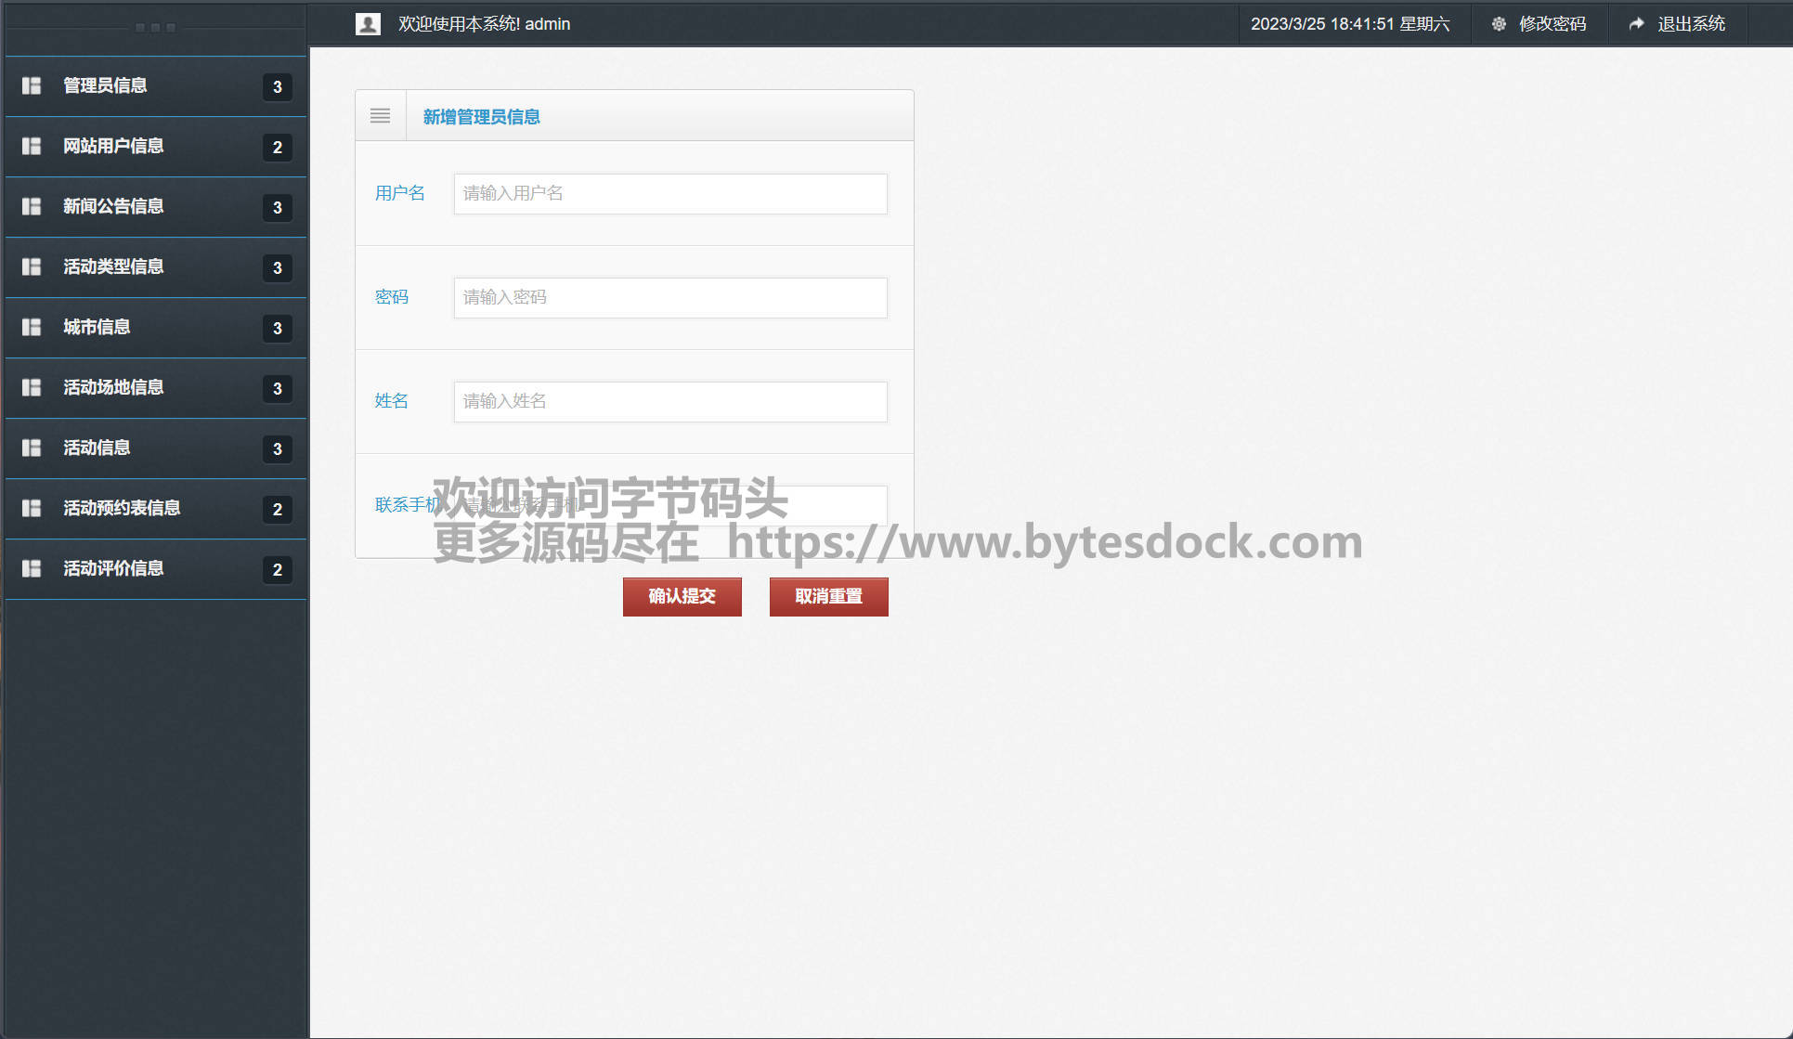Click the 密码 input field

(x=669, y=298)
